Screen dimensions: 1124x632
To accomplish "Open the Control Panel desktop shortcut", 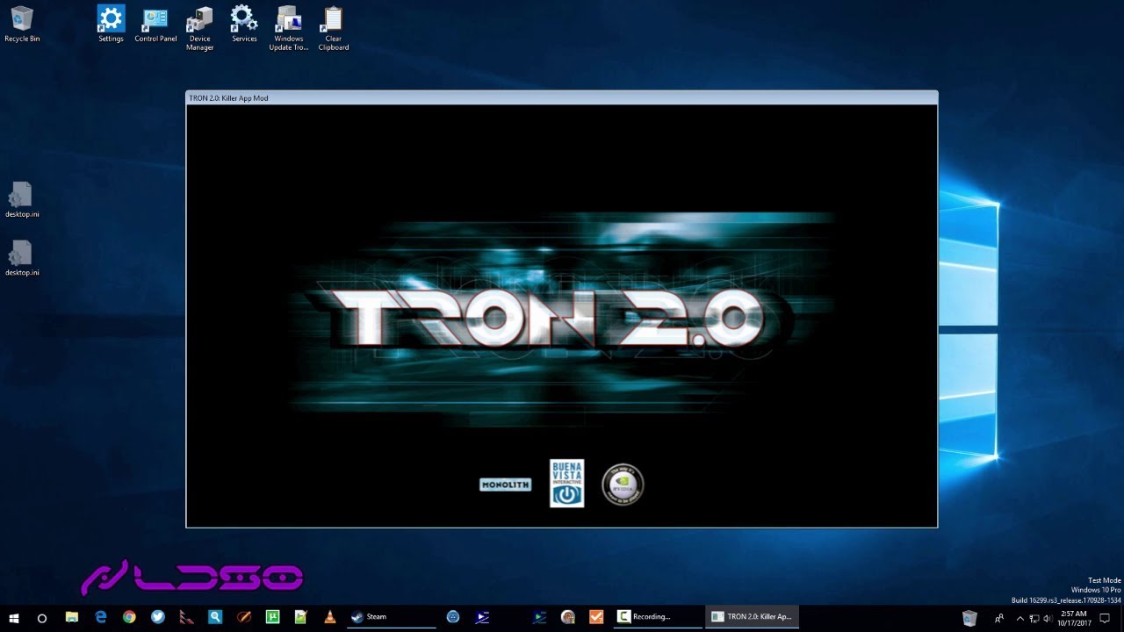I will 155,25.
